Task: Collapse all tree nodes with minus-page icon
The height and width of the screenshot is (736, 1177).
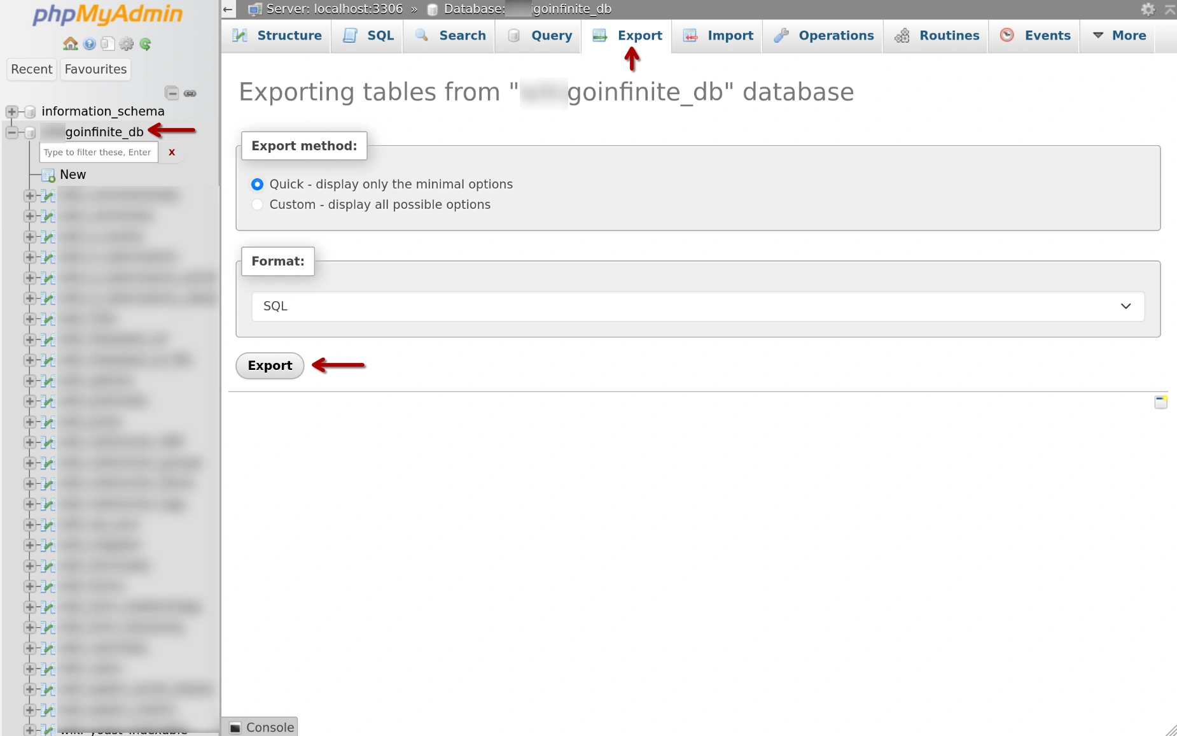Action: click(172, 93)
